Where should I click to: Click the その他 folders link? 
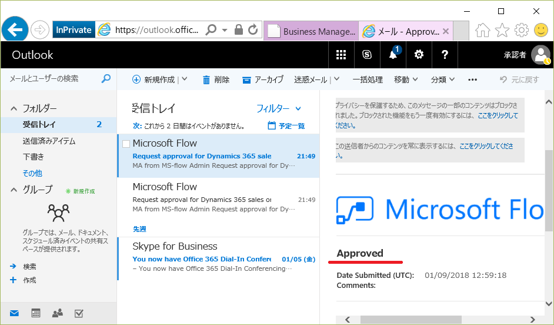[32, 173]
